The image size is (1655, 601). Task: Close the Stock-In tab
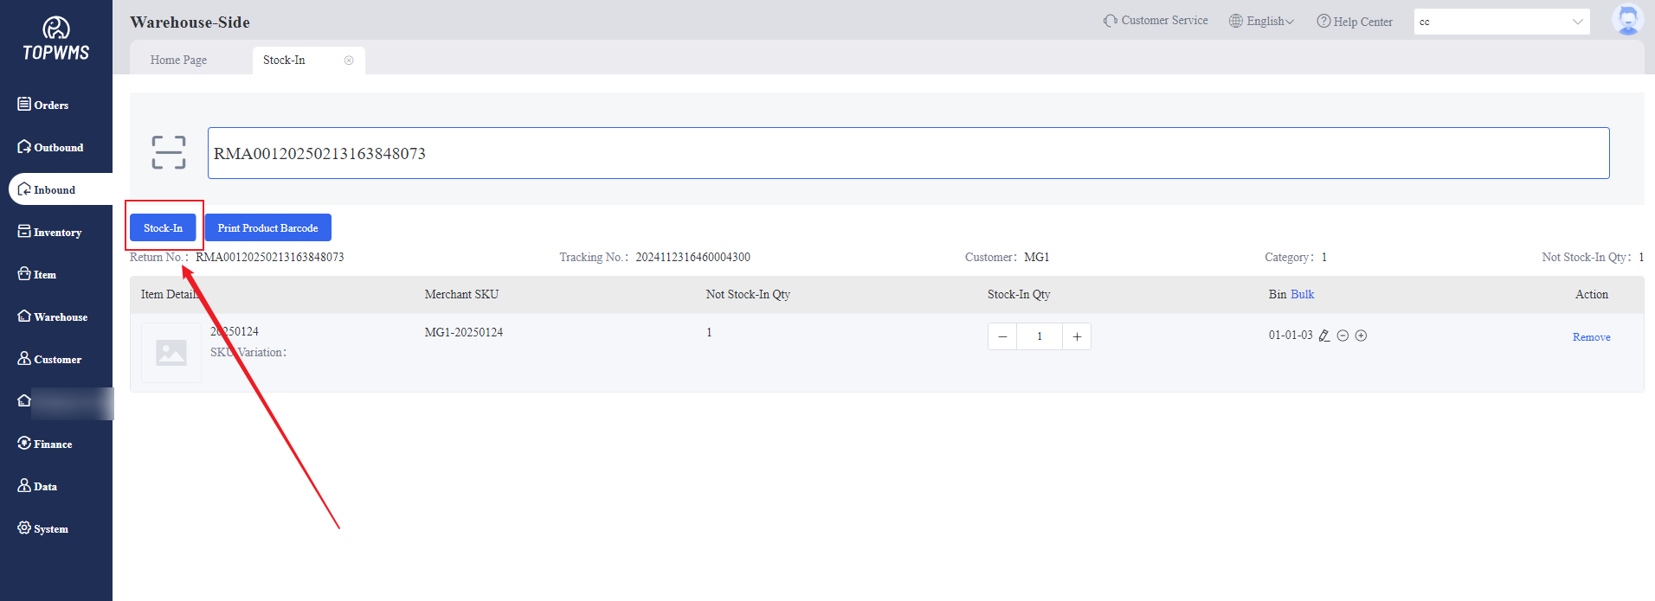[x=349, y=61]
